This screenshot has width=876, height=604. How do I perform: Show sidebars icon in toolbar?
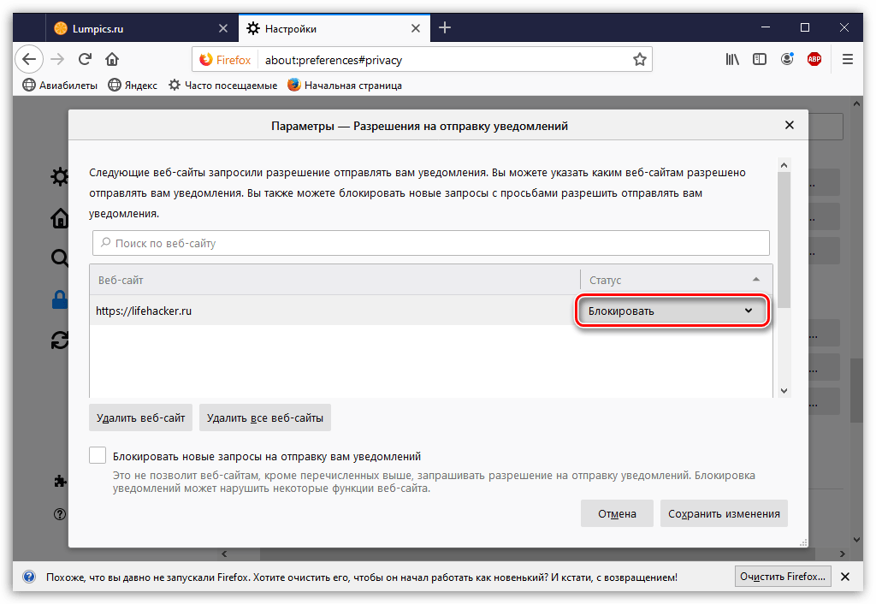pyautogui.click(x=760, y=59)
